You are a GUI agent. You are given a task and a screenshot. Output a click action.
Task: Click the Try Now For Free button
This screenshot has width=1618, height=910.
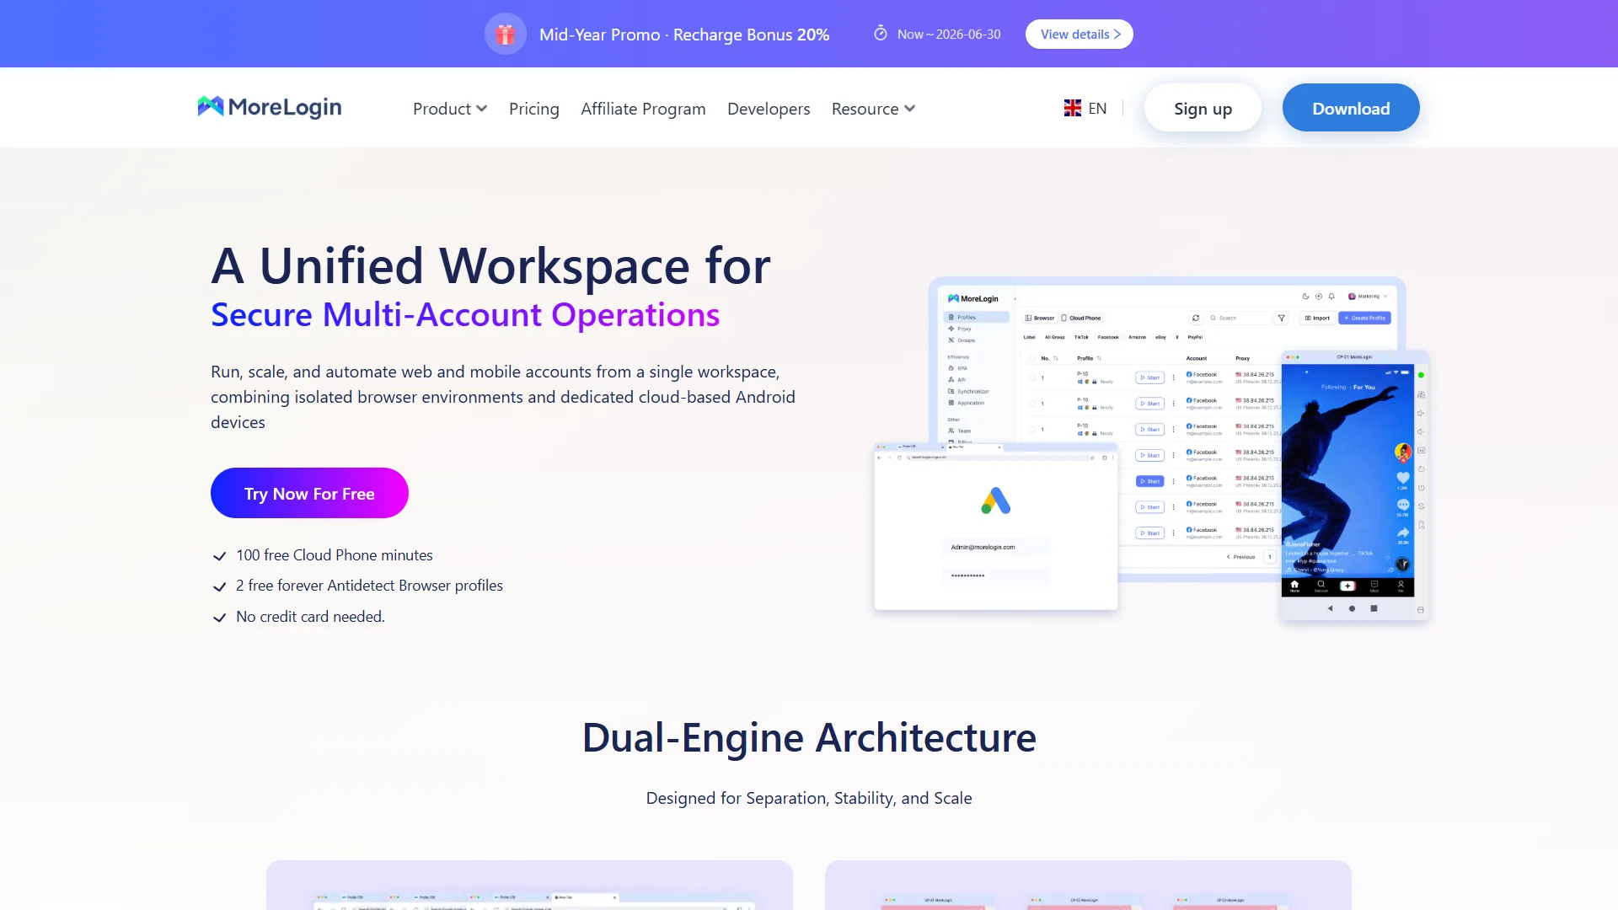[x=309, y=493]
